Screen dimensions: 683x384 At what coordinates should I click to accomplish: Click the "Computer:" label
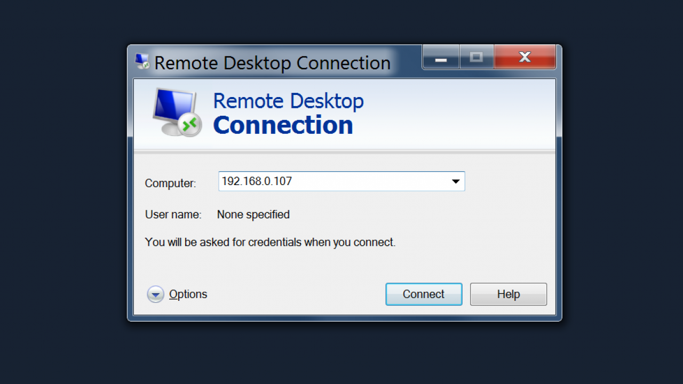pos(171,183)
